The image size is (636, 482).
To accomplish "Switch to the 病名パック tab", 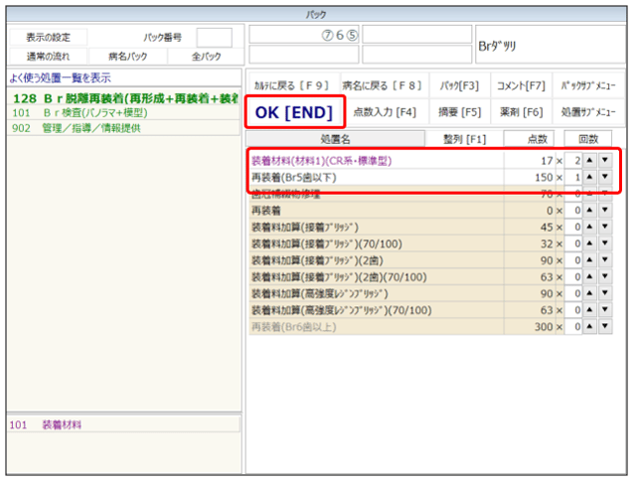I will [x=127, y=57].
